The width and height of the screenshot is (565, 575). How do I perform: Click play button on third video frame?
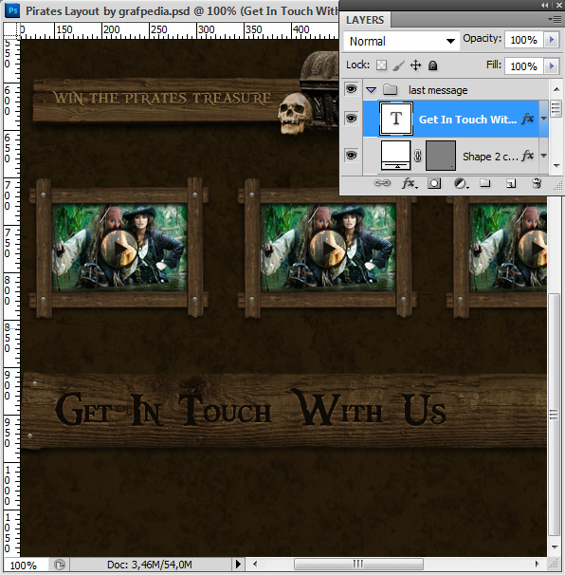(x=535, y=249)
